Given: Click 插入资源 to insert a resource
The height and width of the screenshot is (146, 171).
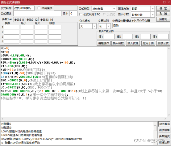Looking at the screenshot, I should click(x=133, y=43).
